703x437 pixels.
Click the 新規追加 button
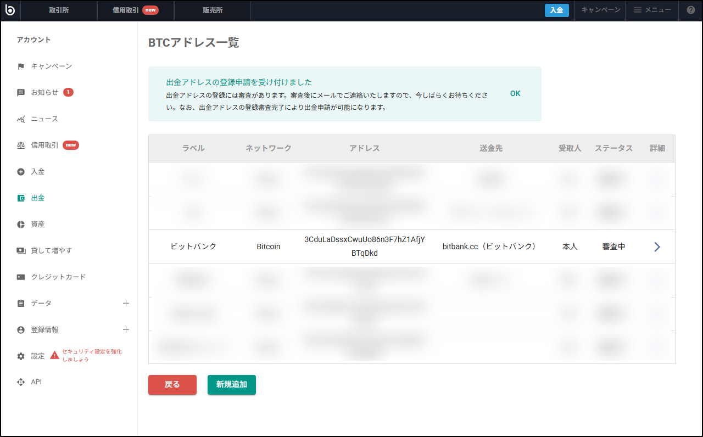pyautogui.click(x=232, y=385)
